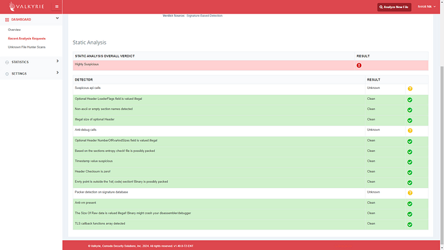Toggle the hamburger sidebar menu button
The width and height of the screenshot is (444, 250).
(x=57, y=6)
